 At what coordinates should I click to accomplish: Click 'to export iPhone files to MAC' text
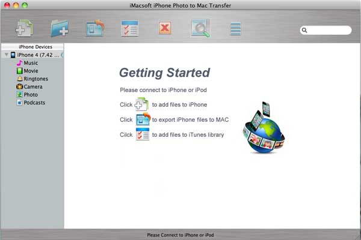[190, 119]
